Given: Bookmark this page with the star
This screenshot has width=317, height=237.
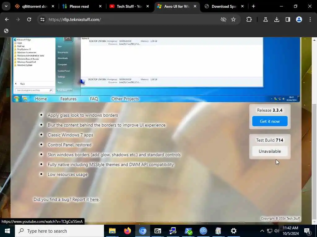Looking at the screenshot, I should pyautogui.click(x=233, y=19).
